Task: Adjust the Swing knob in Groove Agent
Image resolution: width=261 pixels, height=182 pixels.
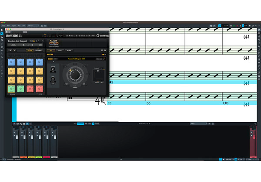Action: point(53,79)
